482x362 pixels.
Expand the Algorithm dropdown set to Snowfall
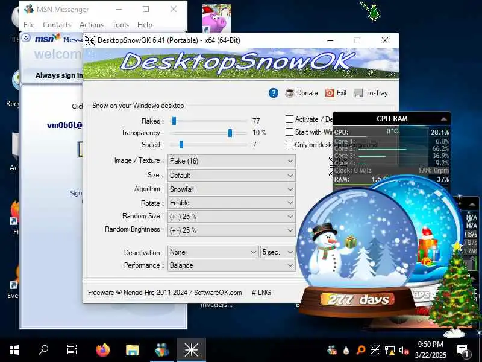[x=231, y=189]
